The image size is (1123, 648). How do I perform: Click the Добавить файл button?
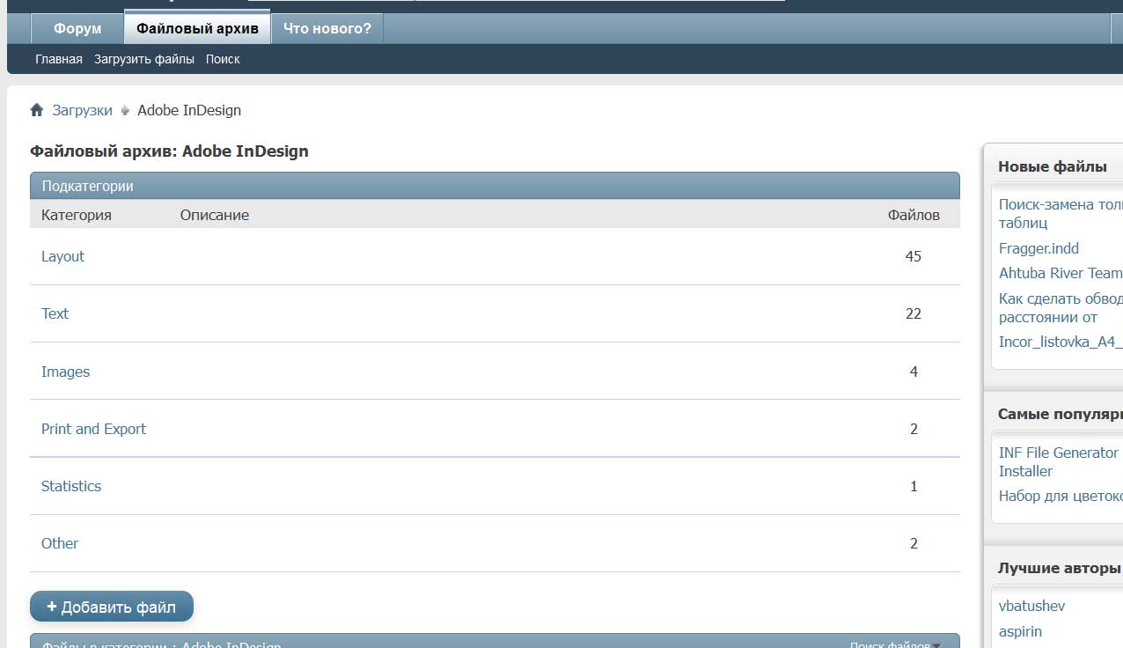112,607
